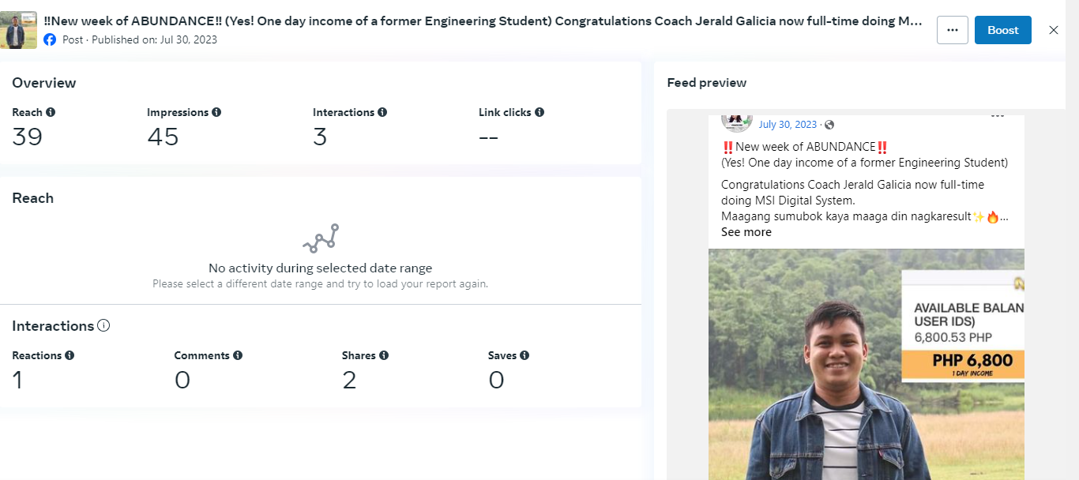The height and width of the screenshot is (480, 1079).
Task: Click the Impressions info icon
Action: [x=216, y=113]
